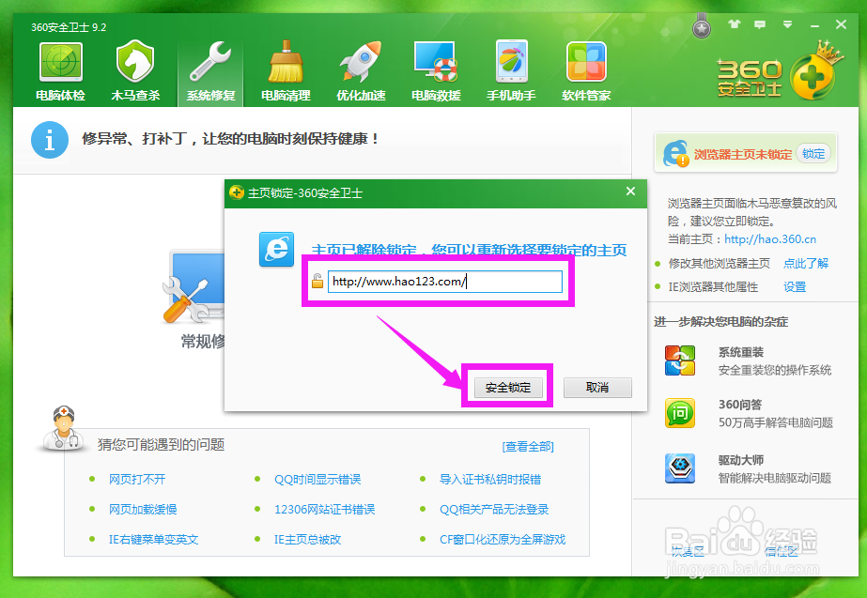Select the 系统修复 system repair tab
The image size is (867, 598).
pyautogui.click(x=210, y=71)
